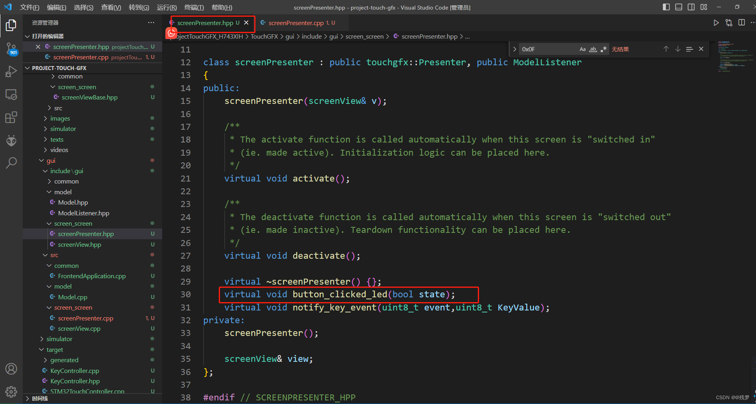Open FrontendApplication.cpp in tree
This screenshot has width=756, height=404.
(92, 276)
